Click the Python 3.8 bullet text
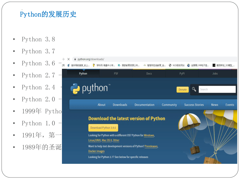Image resolution: width=240 pixels, height=180 pixels. click(38, 39)
